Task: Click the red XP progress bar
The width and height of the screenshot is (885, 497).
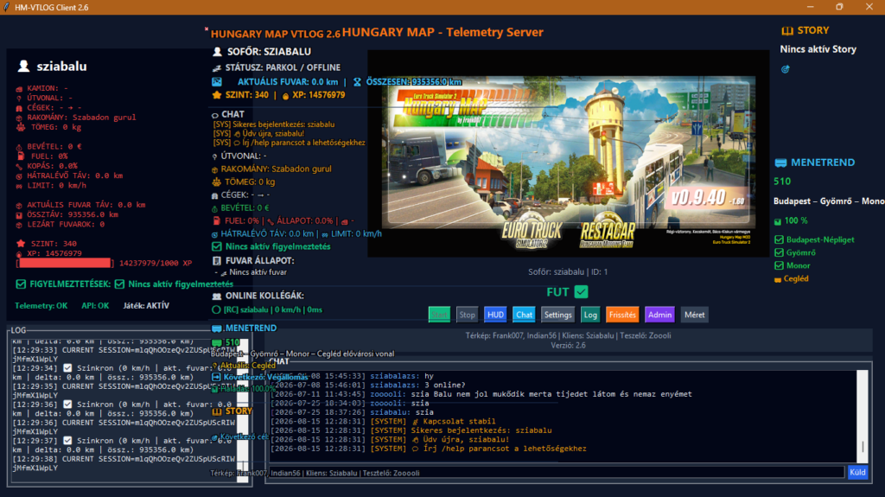Action: pos(65,263)
